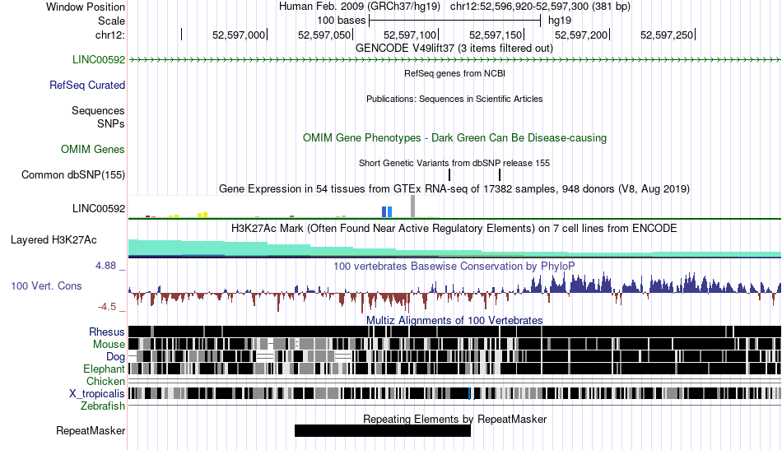Click the 100 bases scale bar

click(455, 21)
